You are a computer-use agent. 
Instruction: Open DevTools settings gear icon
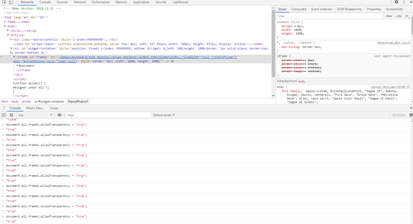[x=396, y=2]
